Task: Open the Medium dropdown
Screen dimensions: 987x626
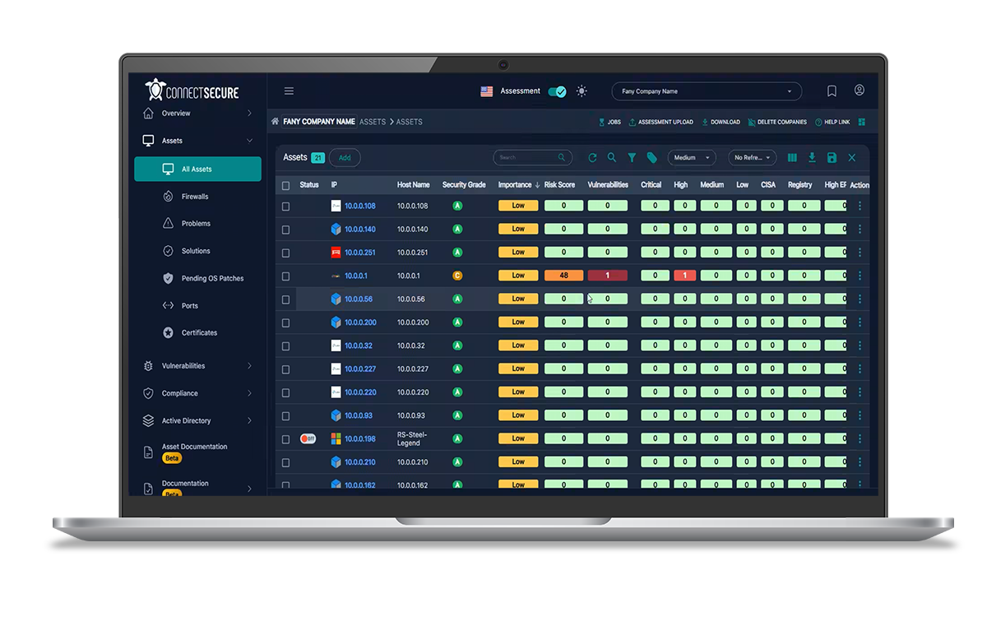Action: (691, 157)
